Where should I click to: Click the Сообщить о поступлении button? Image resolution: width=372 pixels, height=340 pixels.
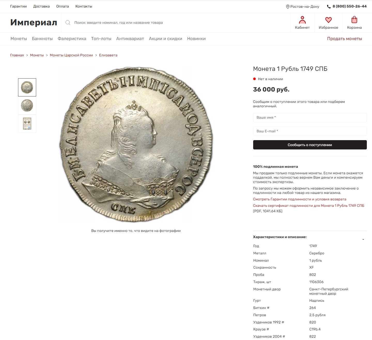point(310,145)
